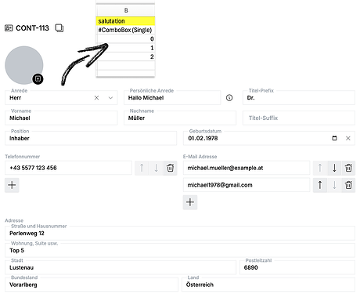Click the empty Titel-Suffix field
360x294 pixels.
[299, 118]
